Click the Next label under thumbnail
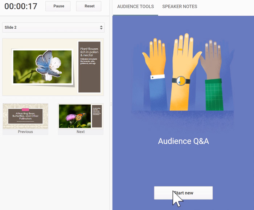The image size is (254, 210). 81,132
